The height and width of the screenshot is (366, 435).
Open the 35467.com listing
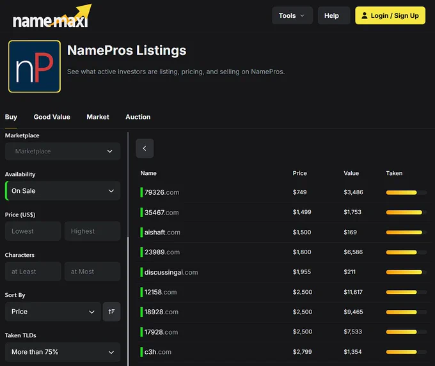pos(161,213)
